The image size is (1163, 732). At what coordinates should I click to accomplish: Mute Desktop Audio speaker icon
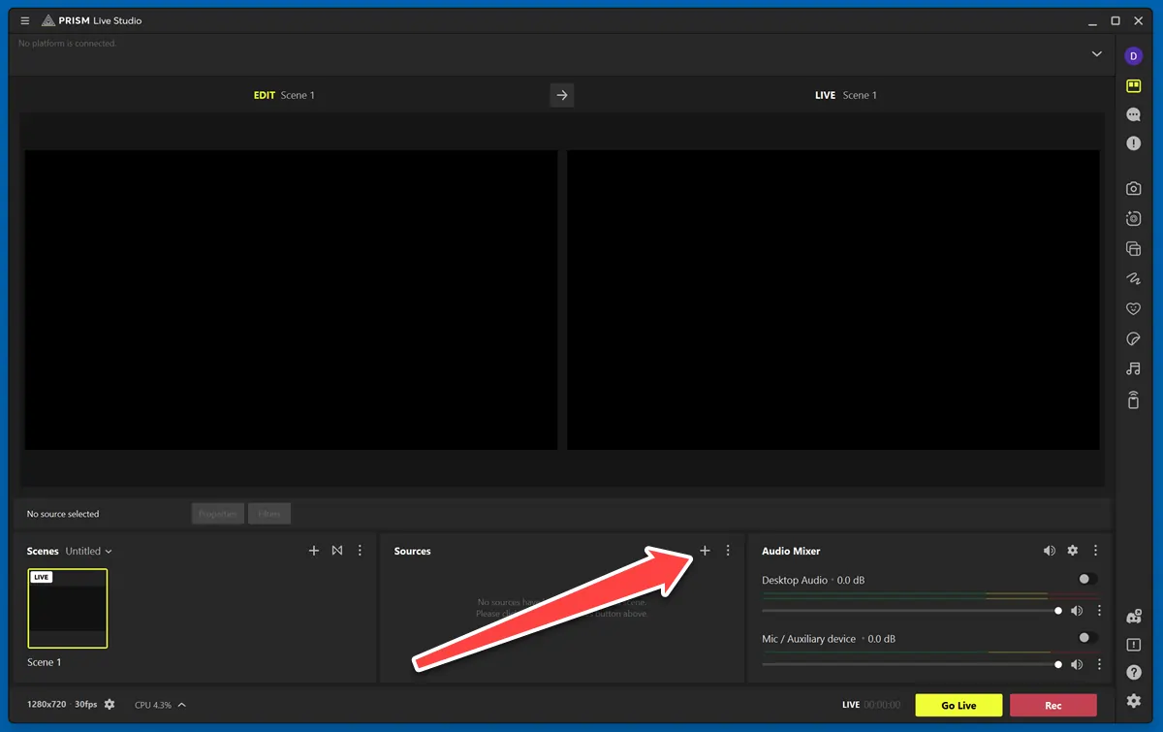point(1076,611)
